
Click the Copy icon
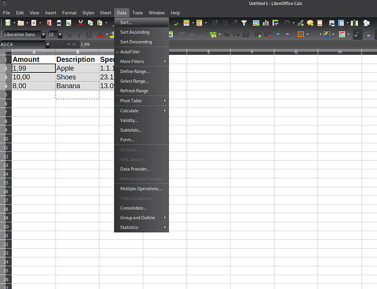pos(90,23)
